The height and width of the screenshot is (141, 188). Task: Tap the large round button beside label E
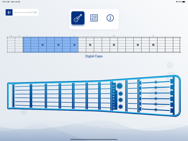[120, 86]
